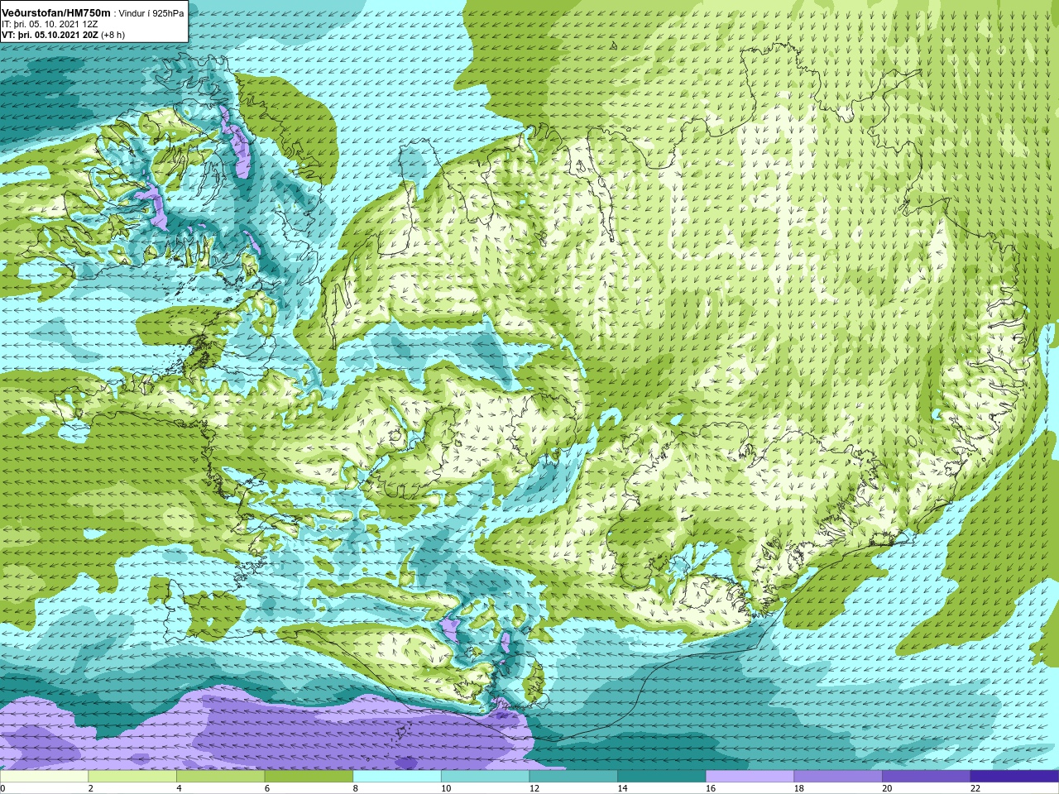Click the lavender 16–18 legend swatch
The image size is (1059, 794).
tap(750, 777)
